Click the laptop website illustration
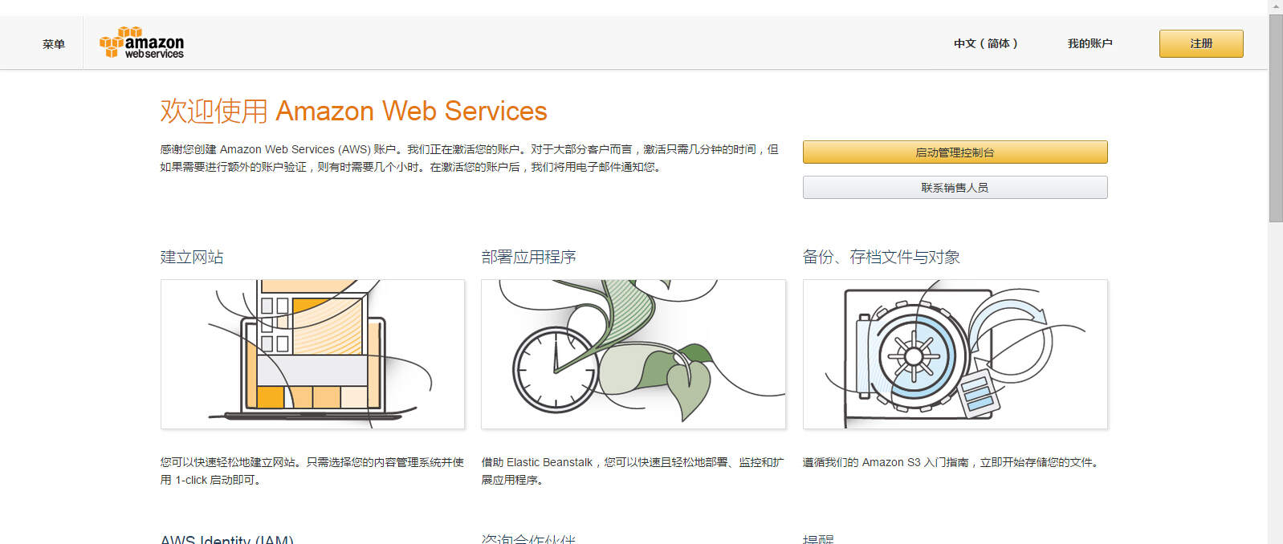The width and height of the screenshot is (1283, 544). 312,354
